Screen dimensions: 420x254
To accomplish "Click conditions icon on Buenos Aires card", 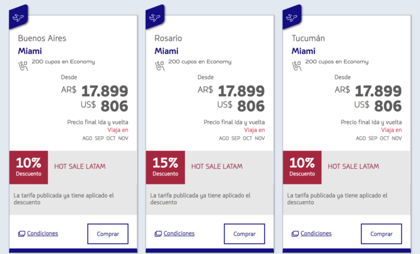I will point(21,234).
